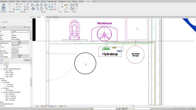Click the view scale value field 1:100
This screenshot has width=196, height=110.
tap(20, 31)
